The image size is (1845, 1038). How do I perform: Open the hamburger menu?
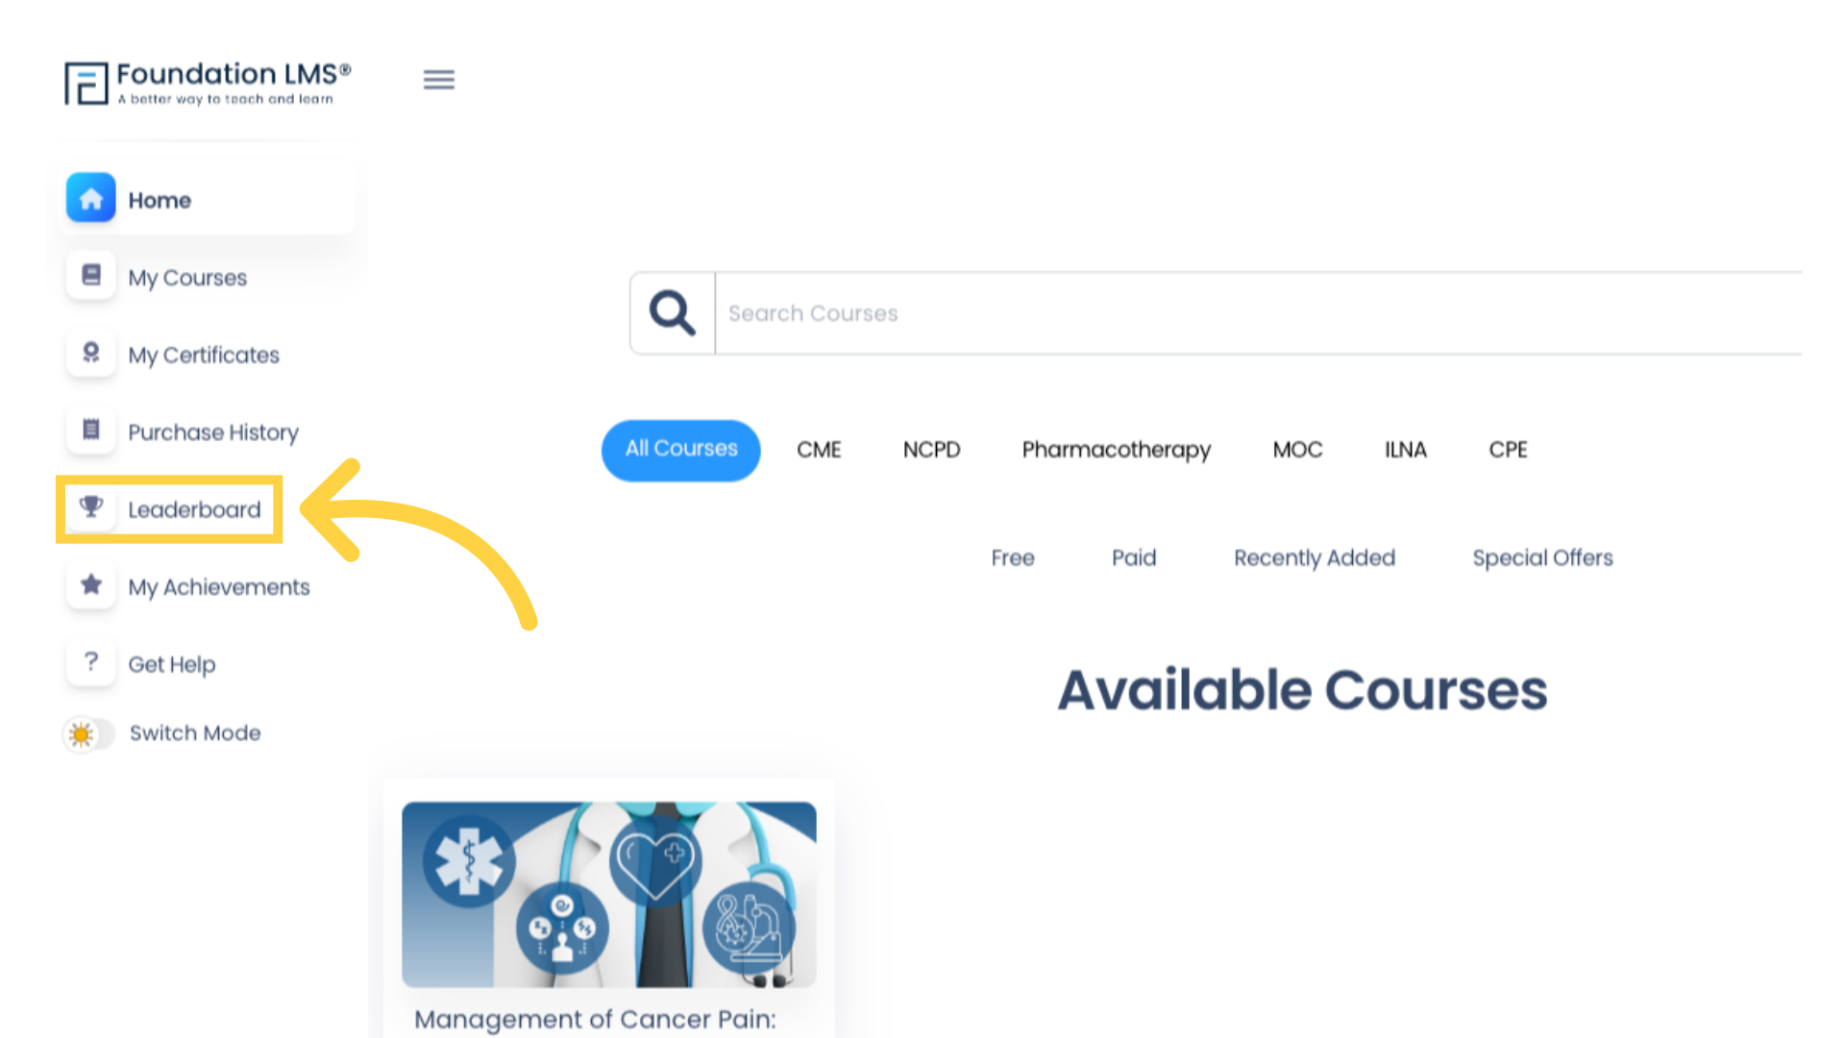pyautogui.click(x=438, y=79)
